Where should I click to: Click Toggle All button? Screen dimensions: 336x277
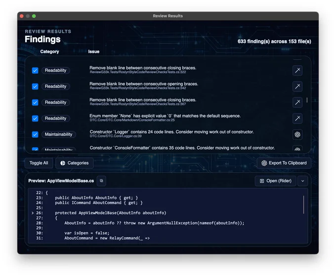pyautogui.click(x=39, y=163)
